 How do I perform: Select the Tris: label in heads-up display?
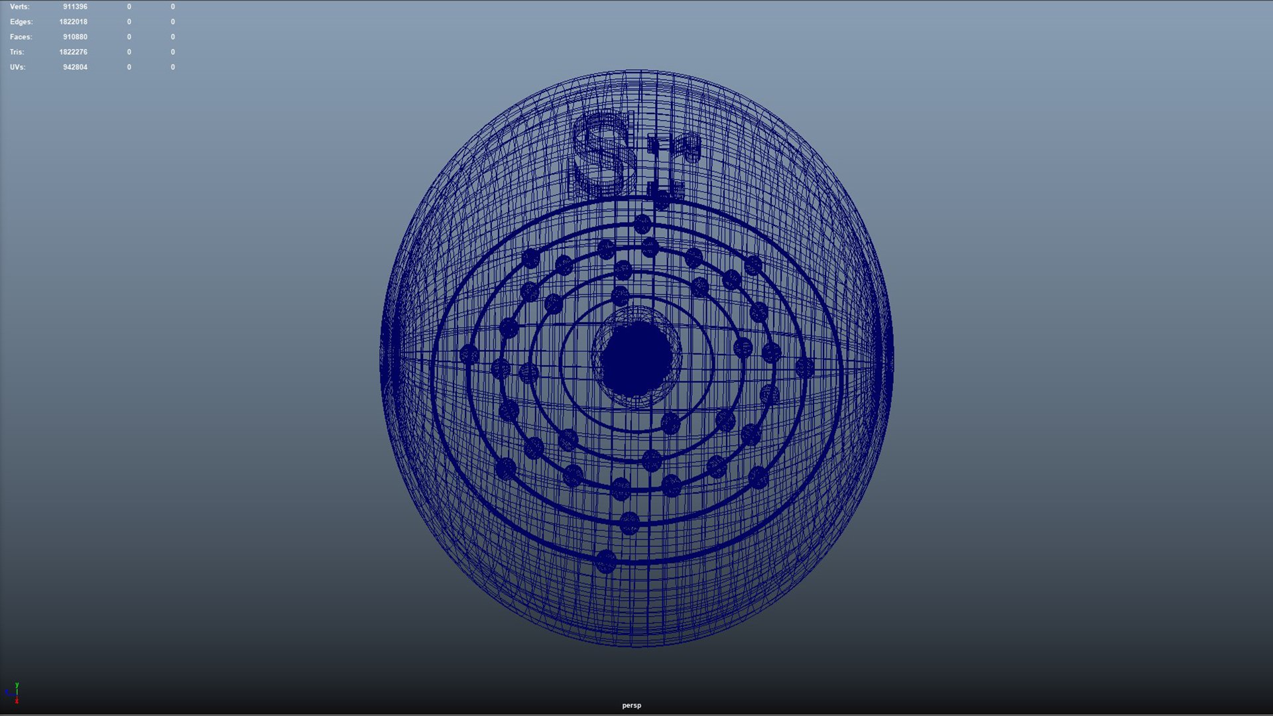17,52
